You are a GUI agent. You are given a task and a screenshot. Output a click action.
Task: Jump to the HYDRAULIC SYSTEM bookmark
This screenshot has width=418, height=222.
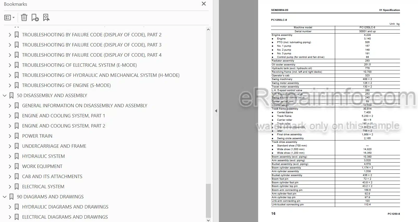point(44,156)
